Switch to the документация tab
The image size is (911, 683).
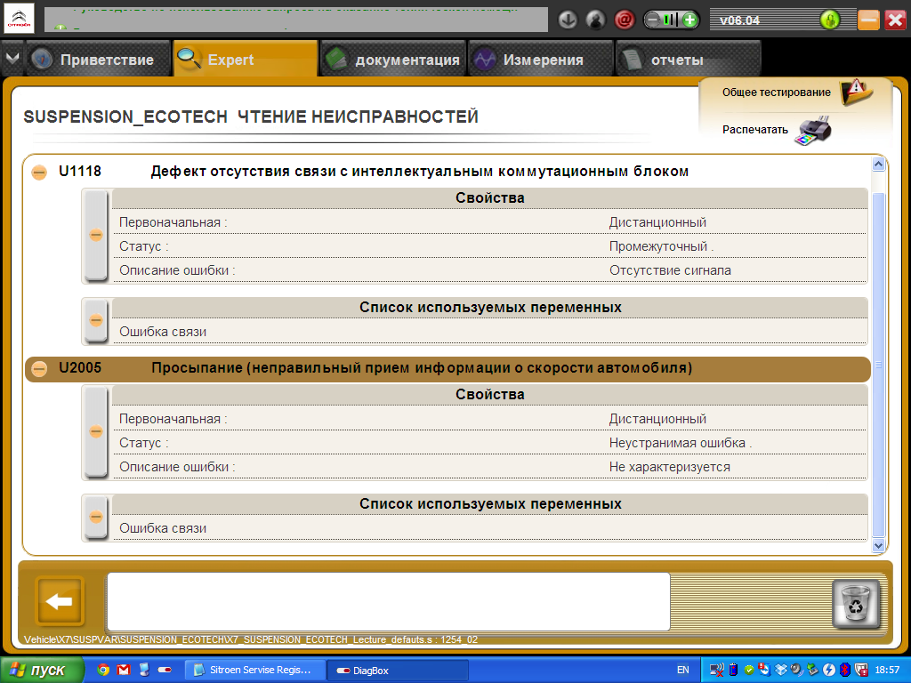tap(391, 60)
